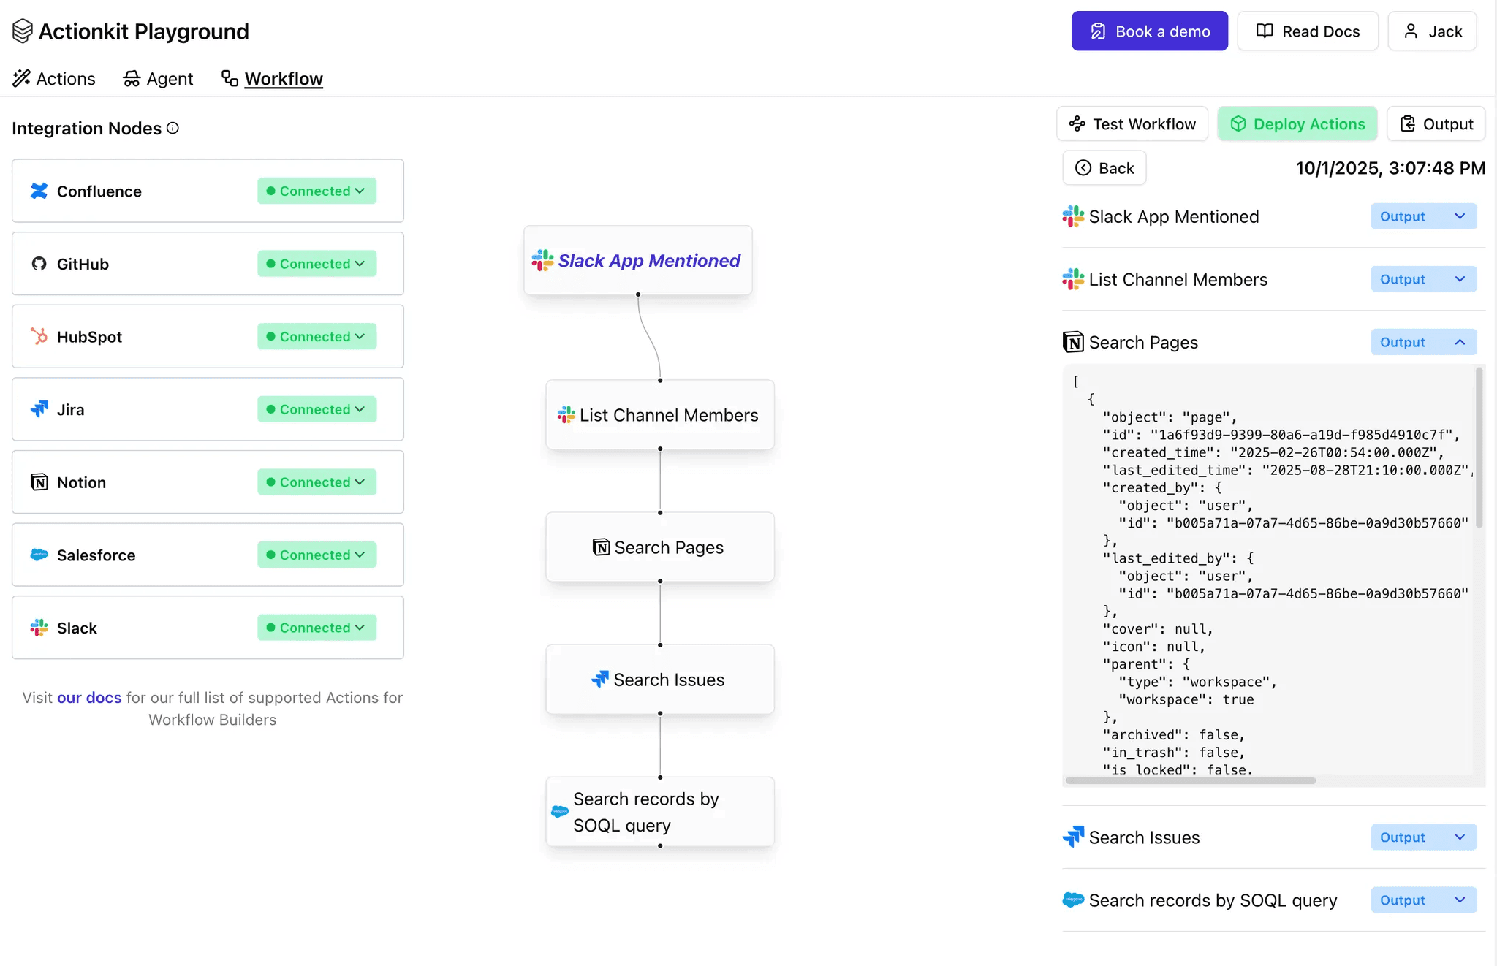The width and height of the screenshot is (1497, 966).
Task: Open the Salesforce Connected status dropdown
Action: pos(317,555)
